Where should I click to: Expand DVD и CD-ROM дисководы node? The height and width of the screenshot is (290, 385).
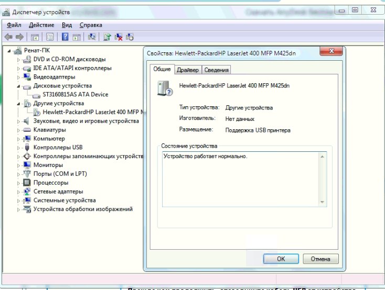(18, 60)
